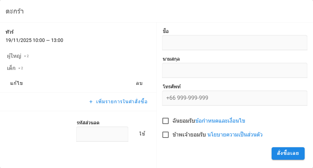Focus the ชื่อ first name field
This screenshot has height=168, width=313.
click(235, 43)
